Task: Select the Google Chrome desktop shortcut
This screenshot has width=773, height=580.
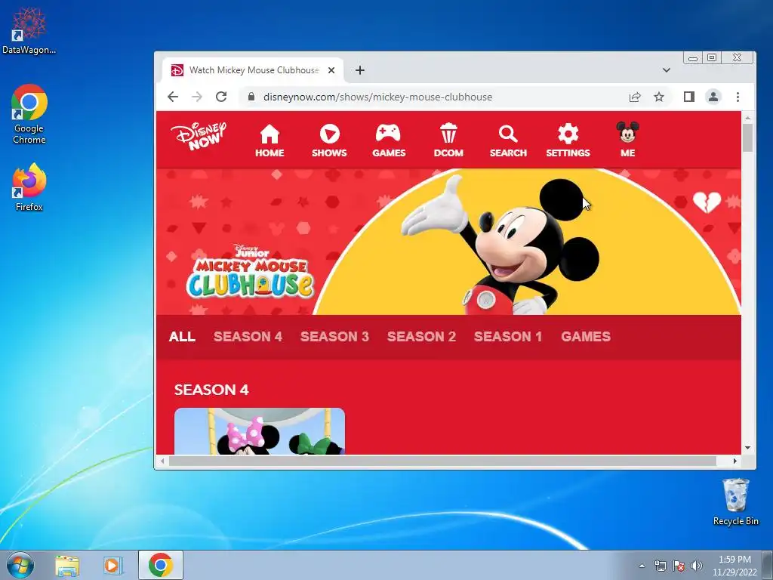Action: 29,115
